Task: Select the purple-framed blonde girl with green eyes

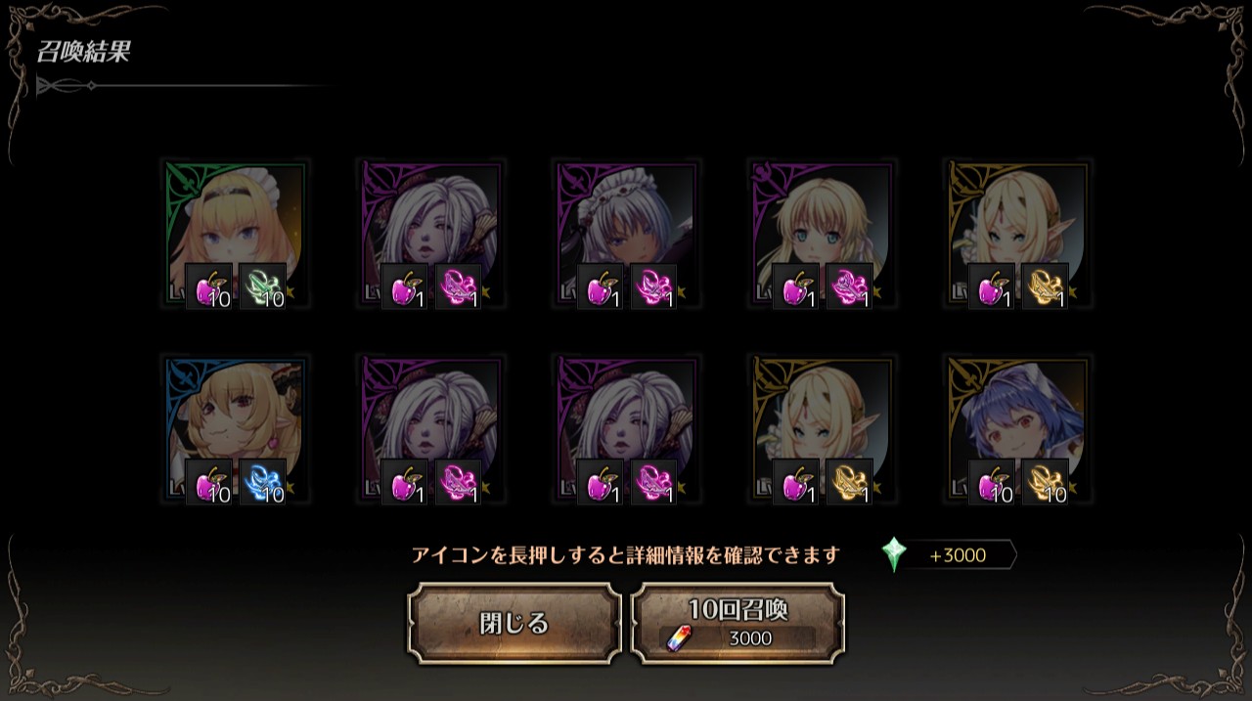Action: [x=823, y=235]
